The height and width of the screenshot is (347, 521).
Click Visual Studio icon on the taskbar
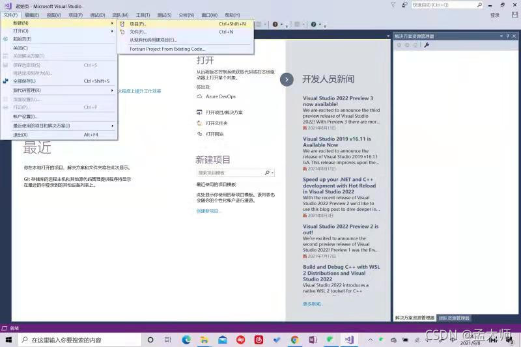(349, 340)
